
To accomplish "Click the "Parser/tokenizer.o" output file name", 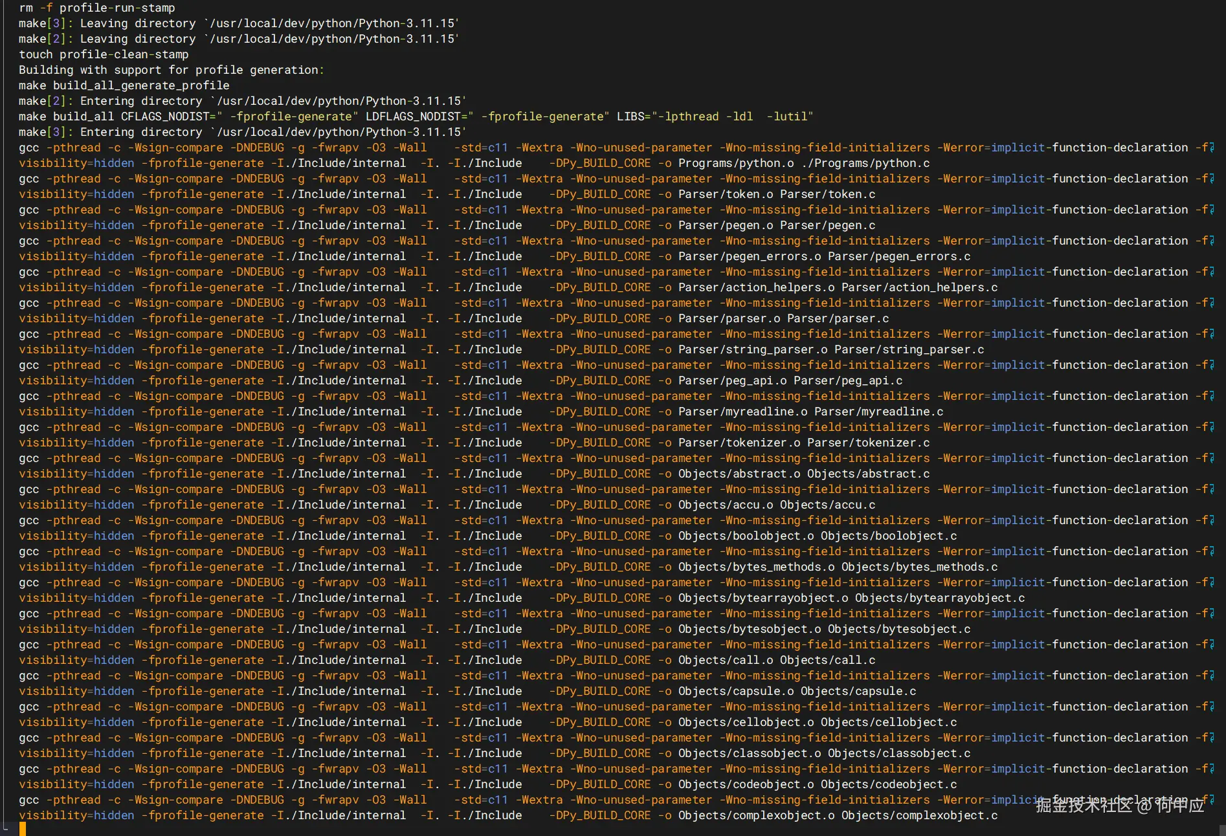I will tap(739, 443).
